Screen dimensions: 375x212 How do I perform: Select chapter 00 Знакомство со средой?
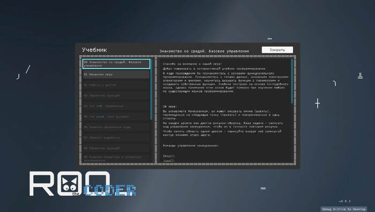[x=116, y=64]
